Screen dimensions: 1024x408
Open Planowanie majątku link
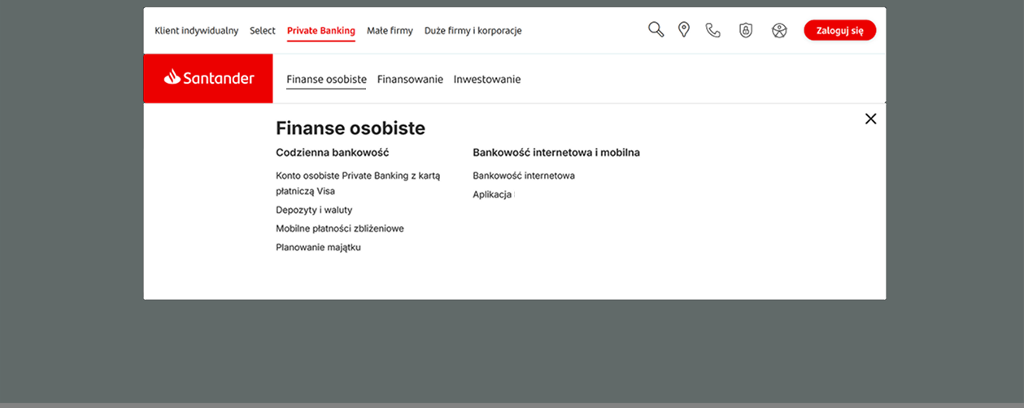point(318,247)
